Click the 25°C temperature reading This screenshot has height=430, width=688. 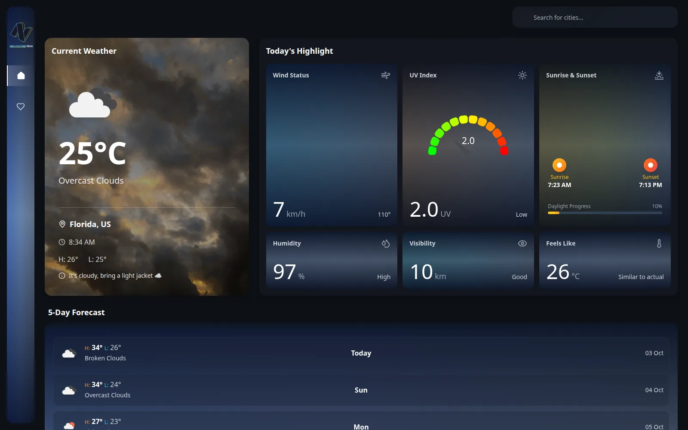92,153
